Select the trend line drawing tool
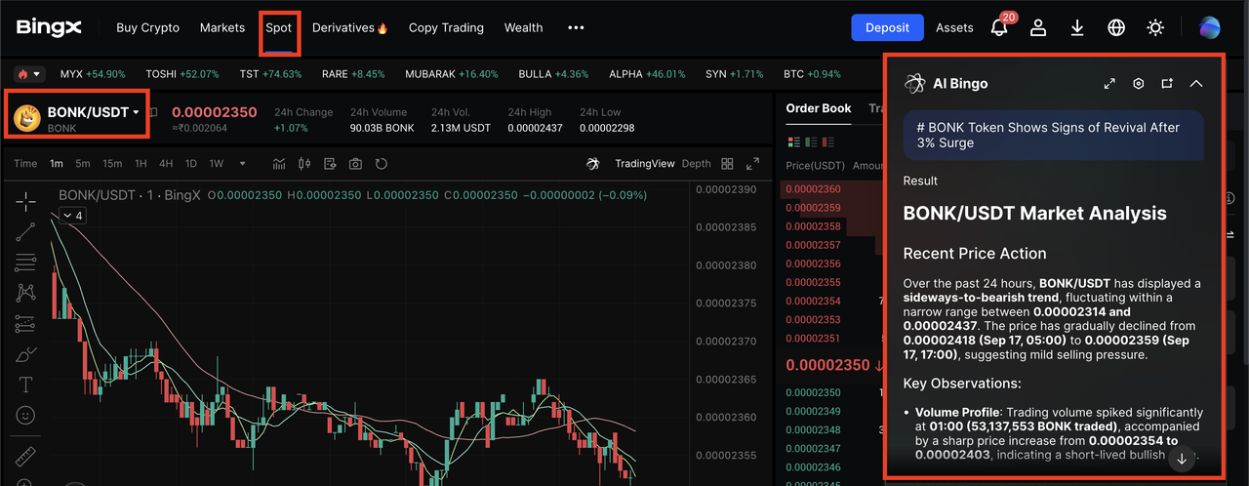Image resolution: width=1249 pixels, height=486 pixels. click(26, 231)
